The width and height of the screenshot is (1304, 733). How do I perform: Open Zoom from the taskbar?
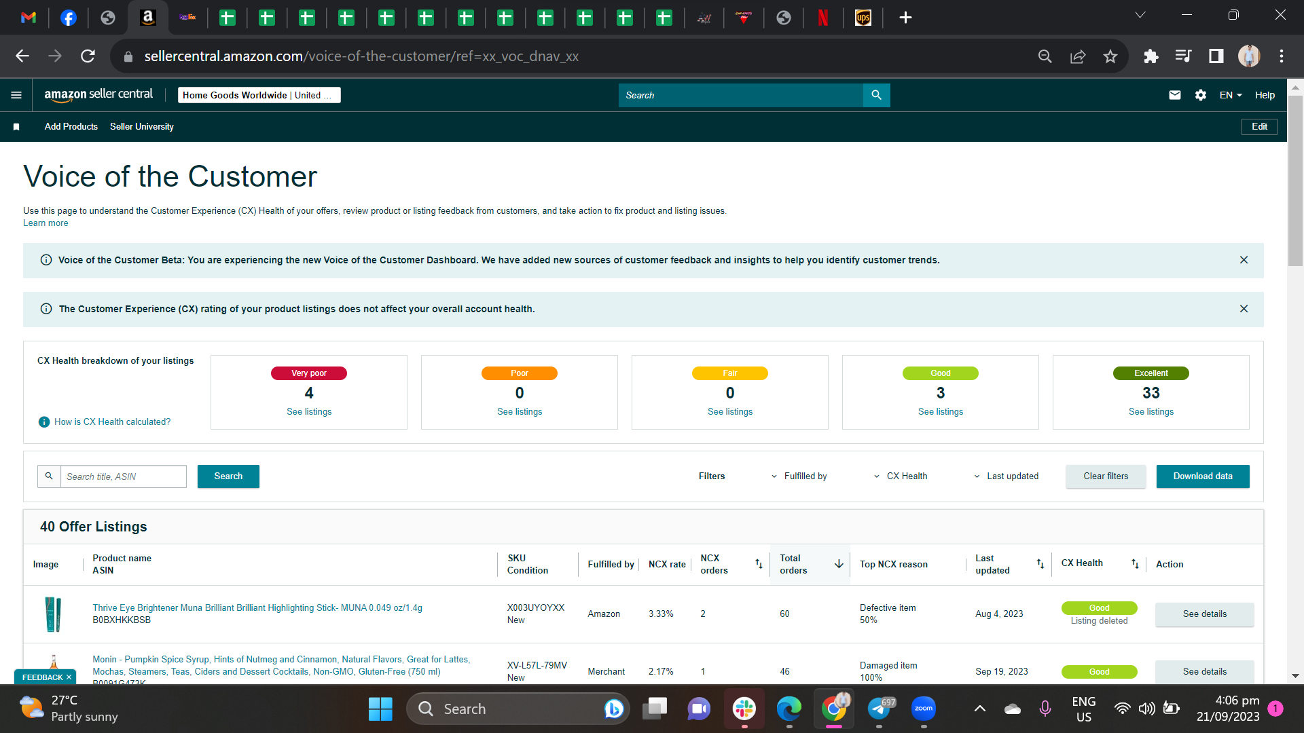pos(924,709)
